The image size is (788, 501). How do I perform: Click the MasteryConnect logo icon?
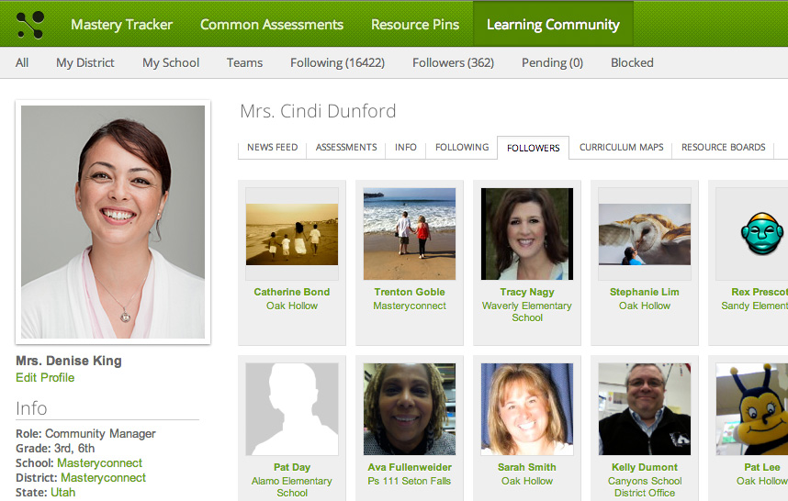tap(30, 25)
